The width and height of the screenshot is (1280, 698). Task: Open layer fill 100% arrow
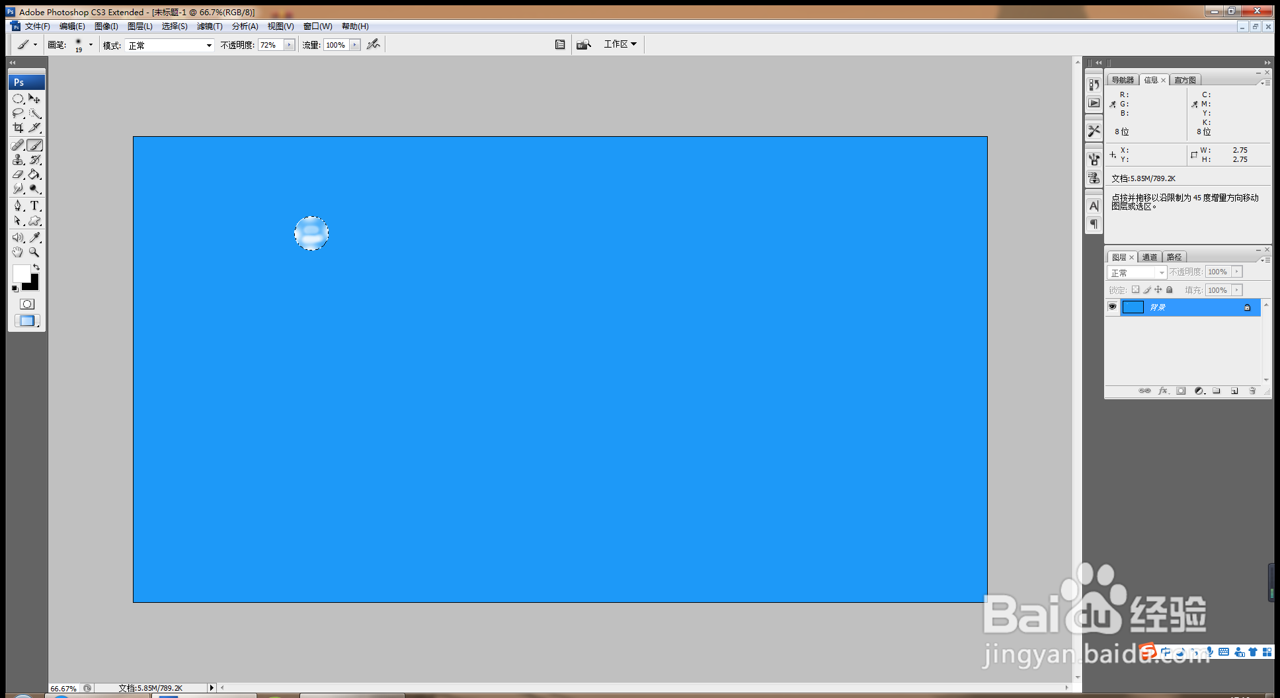tap(1236, 290)
